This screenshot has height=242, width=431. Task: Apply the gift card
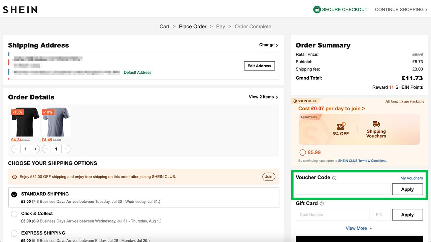click(407, 215)
